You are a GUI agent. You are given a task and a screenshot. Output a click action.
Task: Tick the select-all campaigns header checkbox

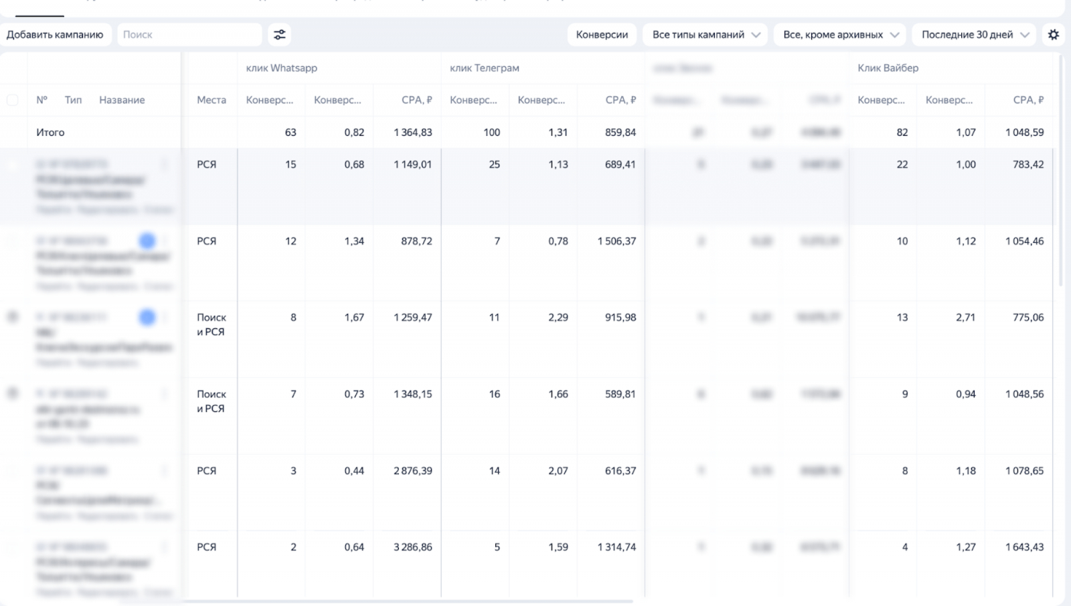(12, 100)
